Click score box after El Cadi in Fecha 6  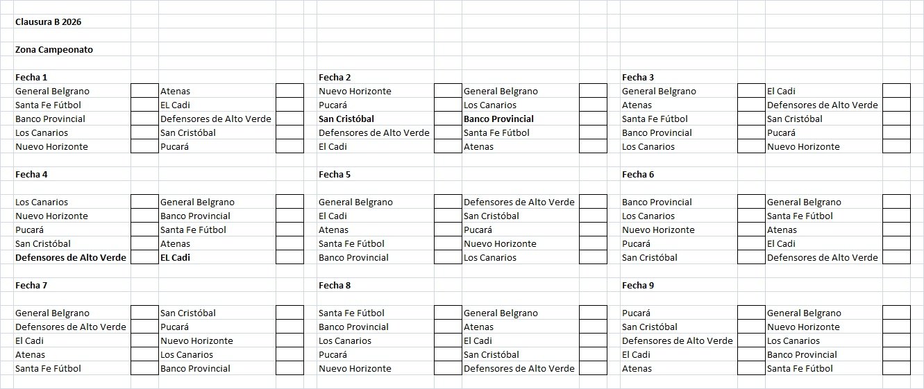coord(896,243)
